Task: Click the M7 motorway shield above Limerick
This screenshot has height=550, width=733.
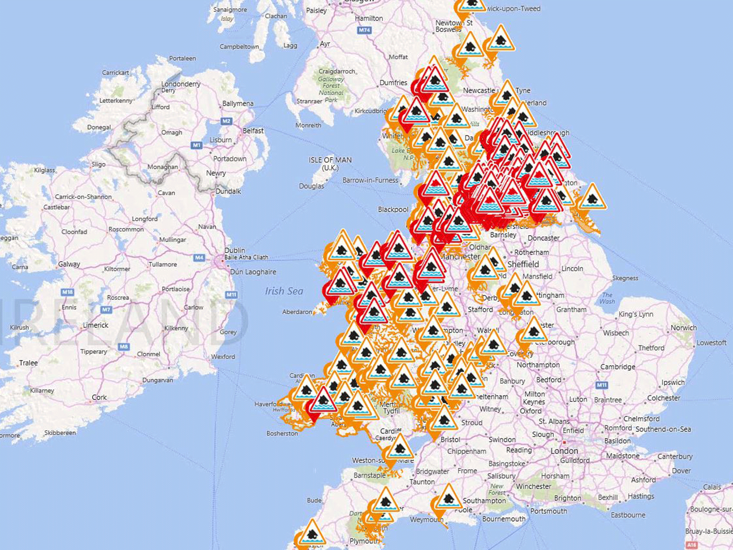Action: 106,309
